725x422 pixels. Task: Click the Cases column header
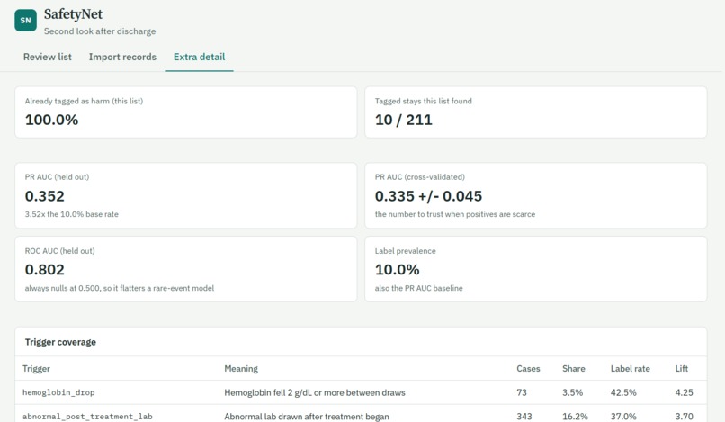(x=528, y=369)
